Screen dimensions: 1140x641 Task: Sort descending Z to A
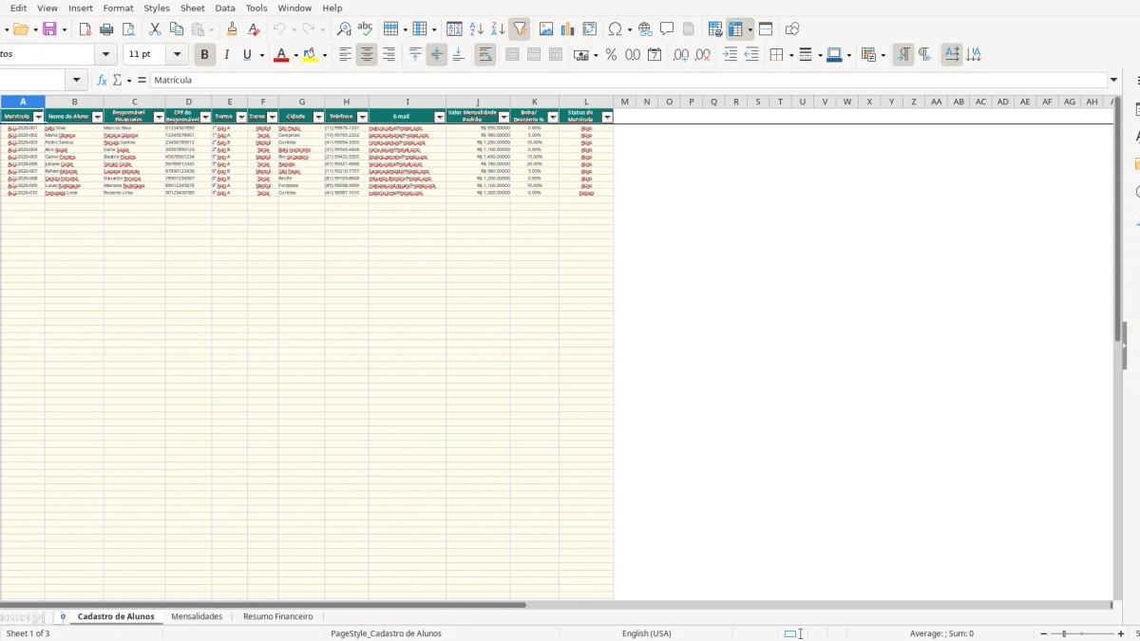pyautogui.click(x=498, y=29)
